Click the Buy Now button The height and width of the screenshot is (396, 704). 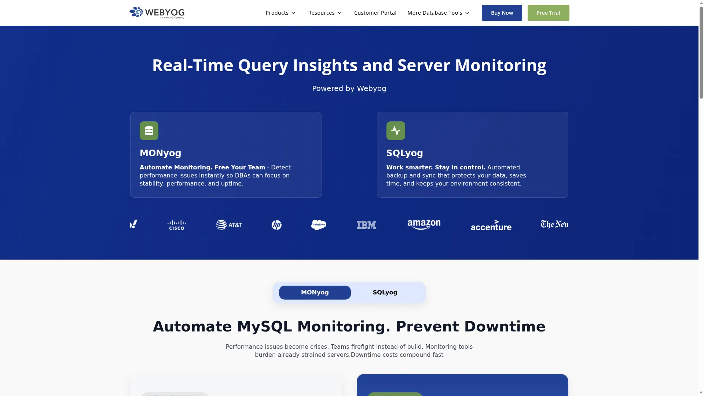click(x=502, y=13)
